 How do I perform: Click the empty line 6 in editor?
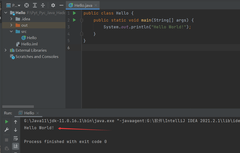161,48
